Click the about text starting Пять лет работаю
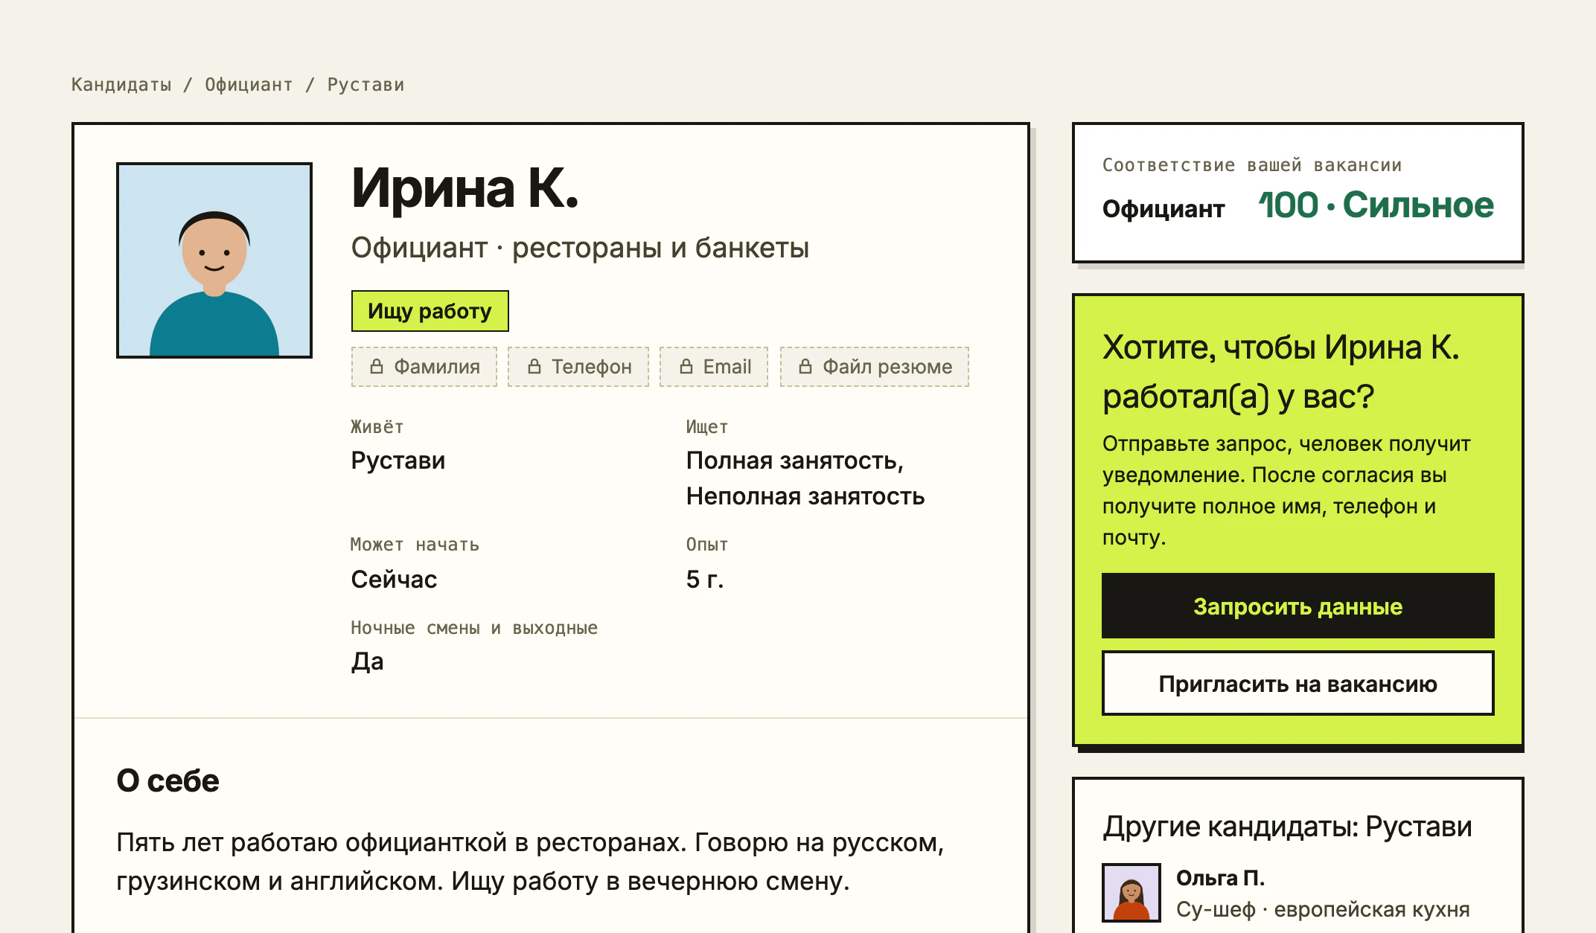This screenshot has width=1596, height=933. tap(530, 862)
